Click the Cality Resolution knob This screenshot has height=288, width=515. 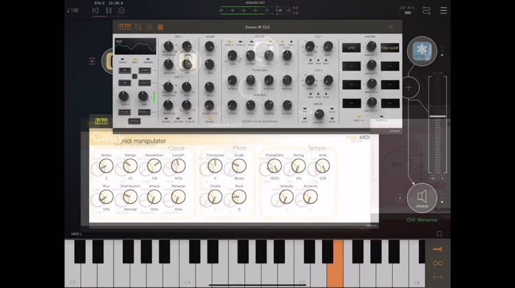tap(154, 167)
